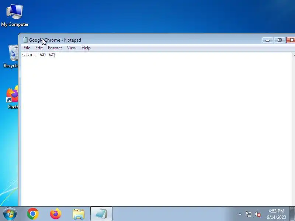The image size is (295, 221).
Task: Open the Help menu
Action: click(86, 48)
